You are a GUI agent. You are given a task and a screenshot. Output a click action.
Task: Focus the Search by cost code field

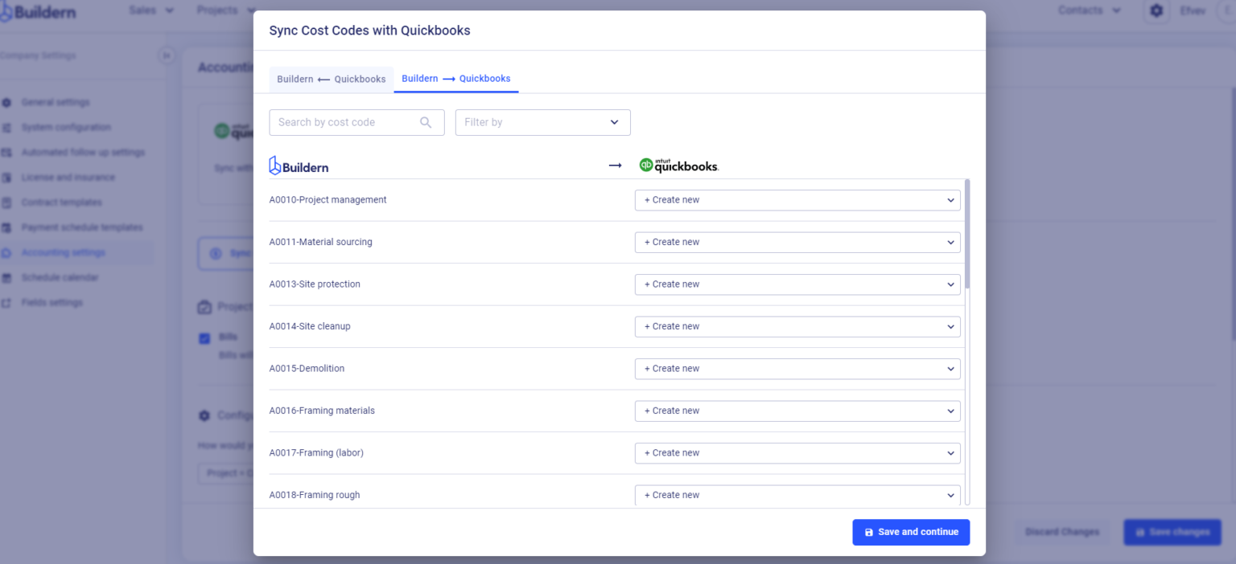346,122
